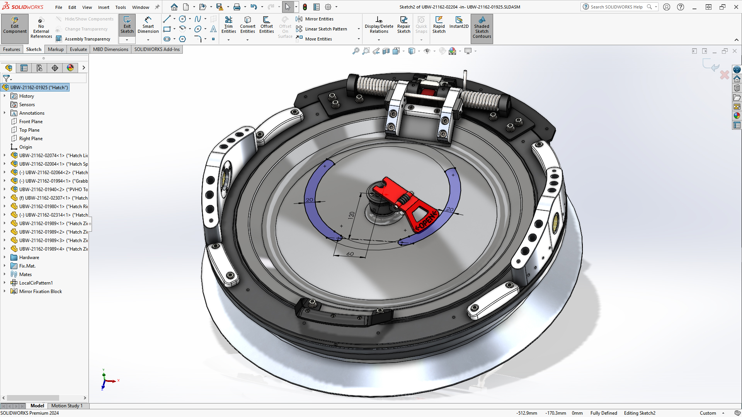Open the FeatureManager design tree tab
742x417 pixels.
(x=9, y=68)
